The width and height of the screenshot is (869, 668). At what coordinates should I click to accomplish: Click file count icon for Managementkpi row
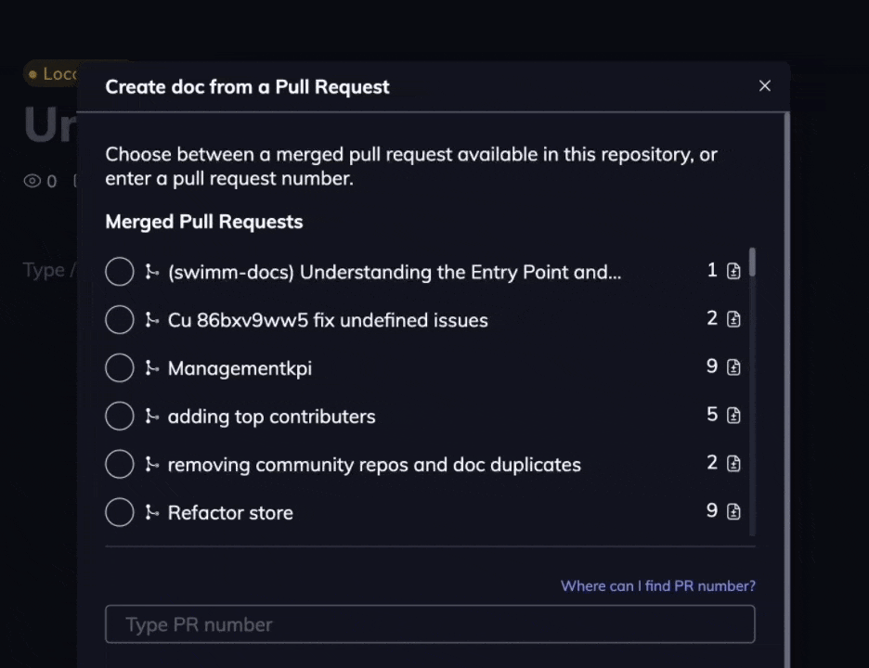coord(733,367)
